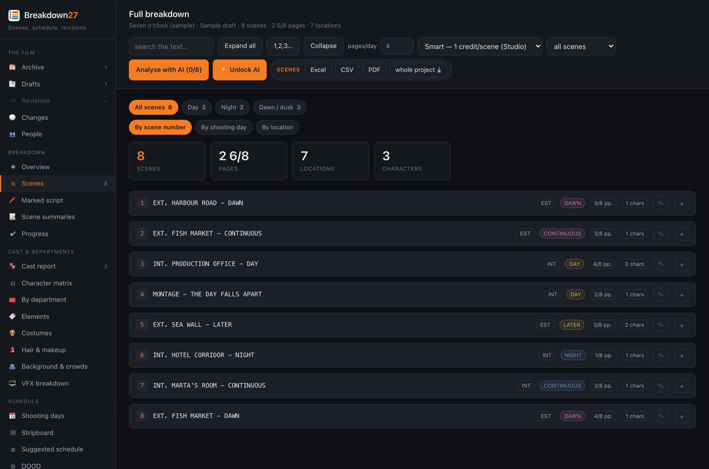Filter scenes by Day

(x=197, y=107)
